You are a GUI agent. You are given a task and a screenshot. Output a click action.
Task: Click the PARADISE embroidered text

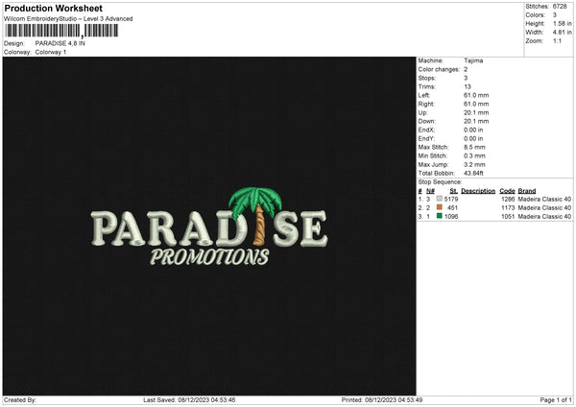pos(209,228)
